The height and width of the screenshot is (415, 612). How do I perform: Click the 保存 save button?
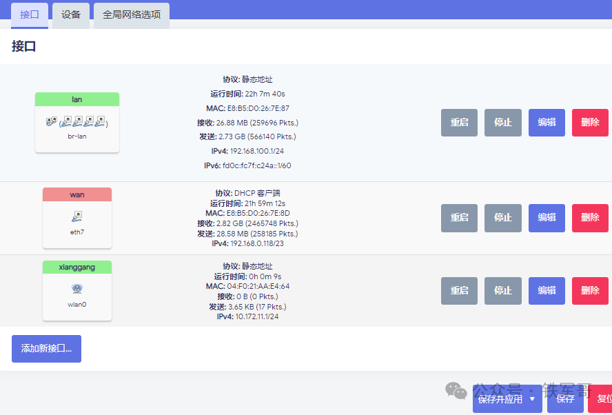564,398
